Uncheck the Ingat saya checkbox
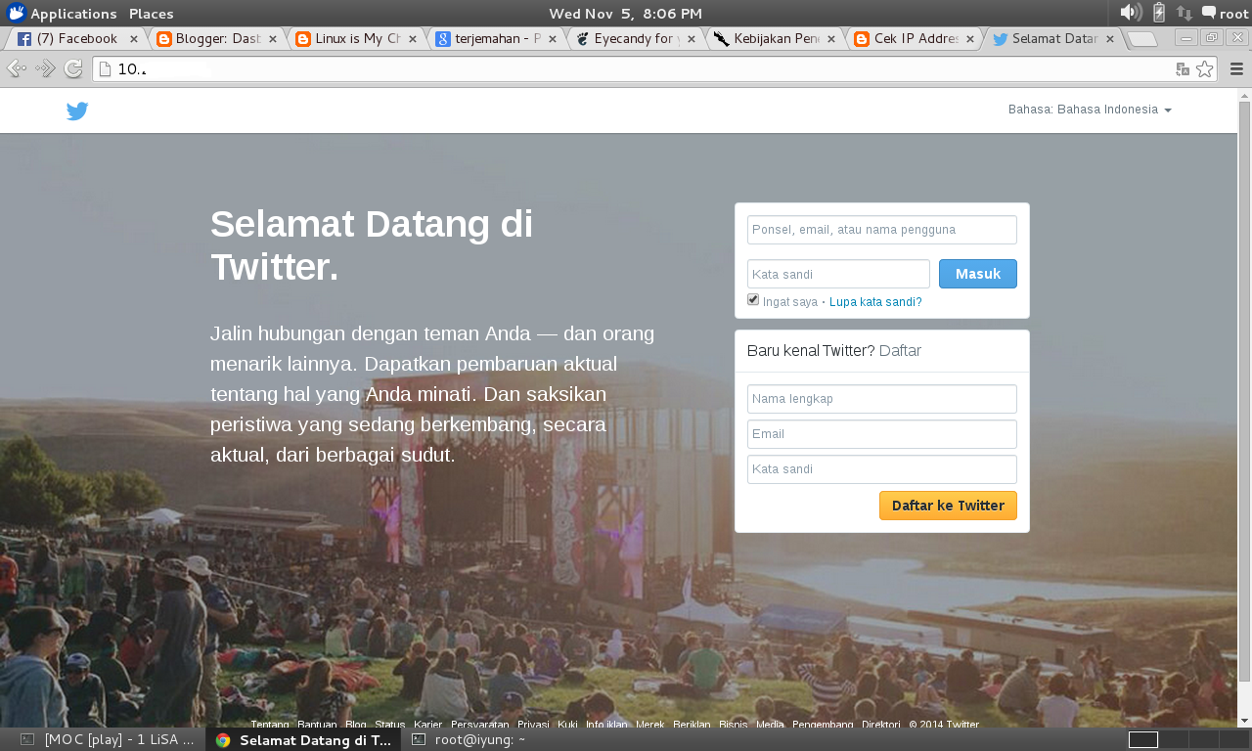This screenshot has height=751, width=1252. pos(752,298)
